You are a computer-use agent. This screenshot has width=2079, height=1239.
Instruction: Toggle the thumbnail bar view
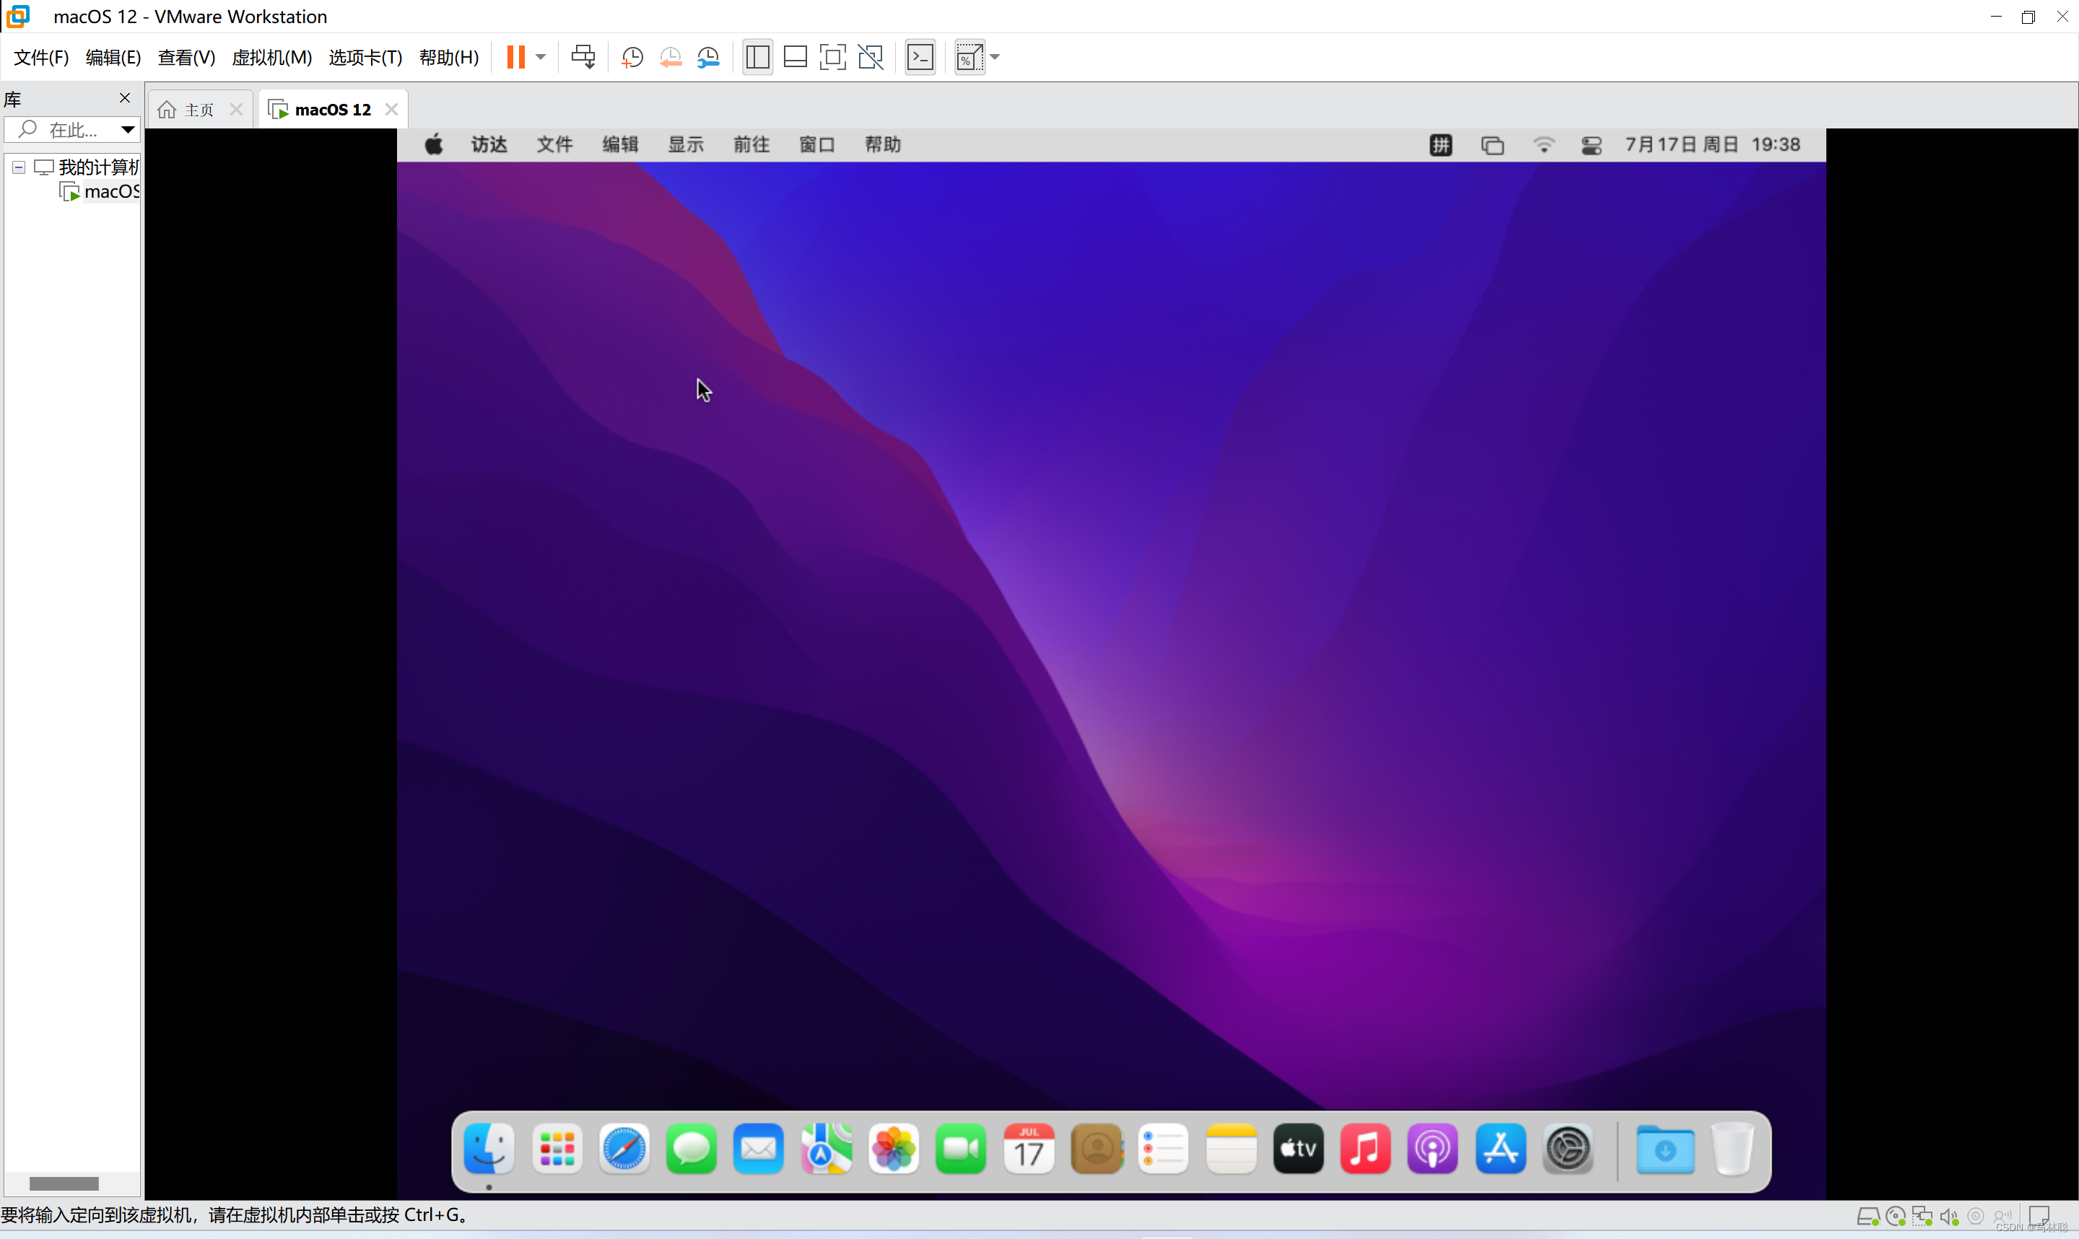tap(795, 57)
